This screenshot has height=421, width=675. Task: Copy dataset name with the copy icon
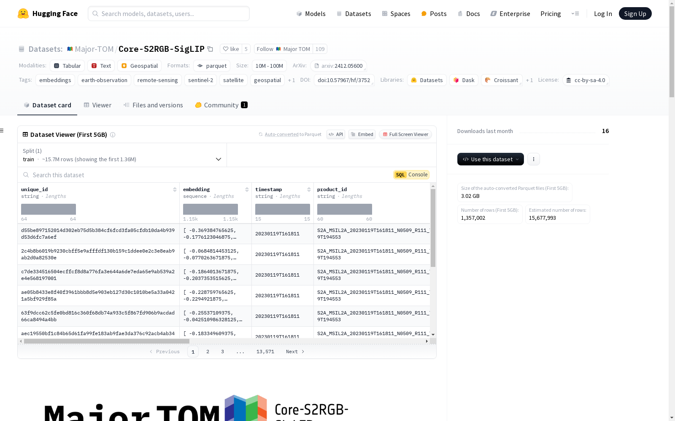click(x=210, y=49)
